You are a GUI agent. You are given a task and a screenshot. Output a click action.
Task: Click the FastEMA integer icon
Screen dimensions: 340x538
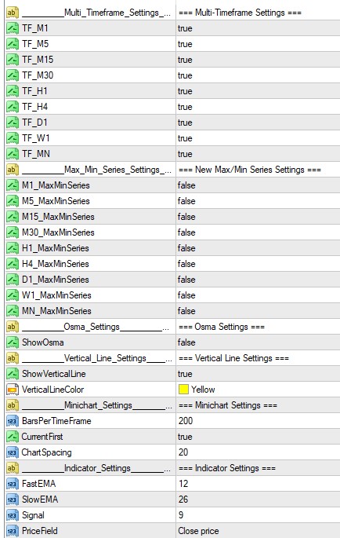point(13,484)
